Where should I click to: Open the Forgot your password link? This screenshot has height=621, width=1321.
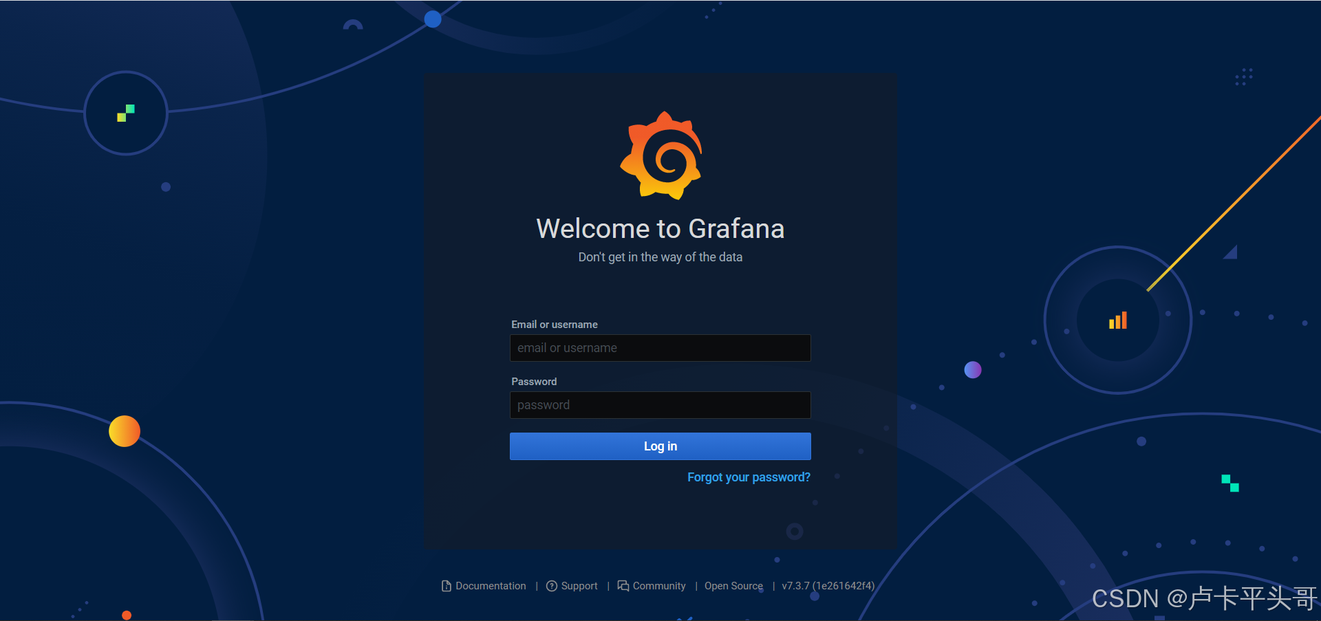click(x=749, y=477)
